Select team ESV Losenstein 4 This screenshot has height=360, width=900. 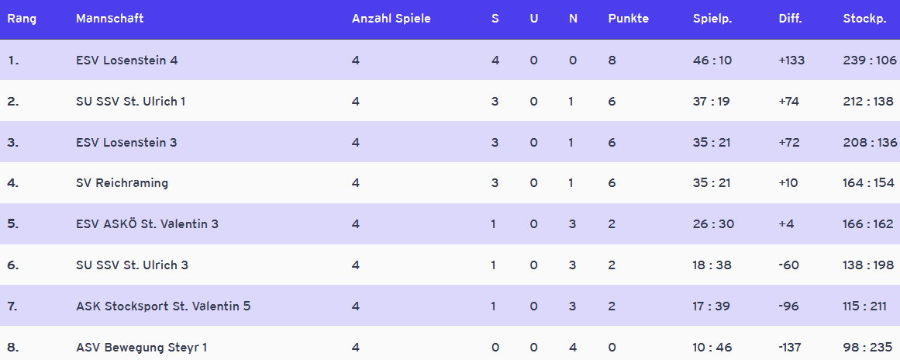point(127,60)
